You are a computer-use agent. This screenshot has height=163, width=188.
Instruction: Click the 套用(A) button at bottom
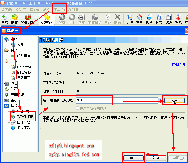(178, 158)
